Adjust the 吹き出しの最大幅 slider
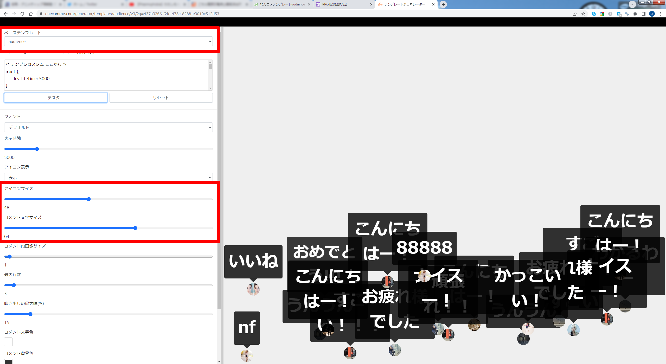666x364 pixels. click(108, 314)
